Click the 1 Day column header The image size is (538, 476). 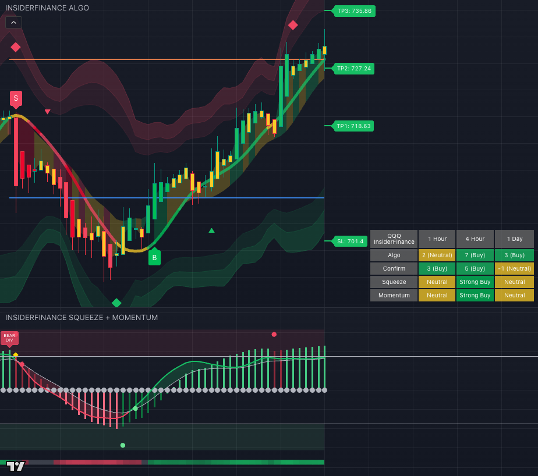coord(514,239)
